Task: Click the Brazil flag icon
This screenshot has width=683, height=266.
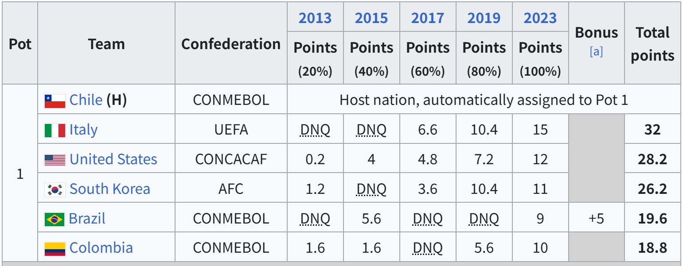Action: (55, 219)
